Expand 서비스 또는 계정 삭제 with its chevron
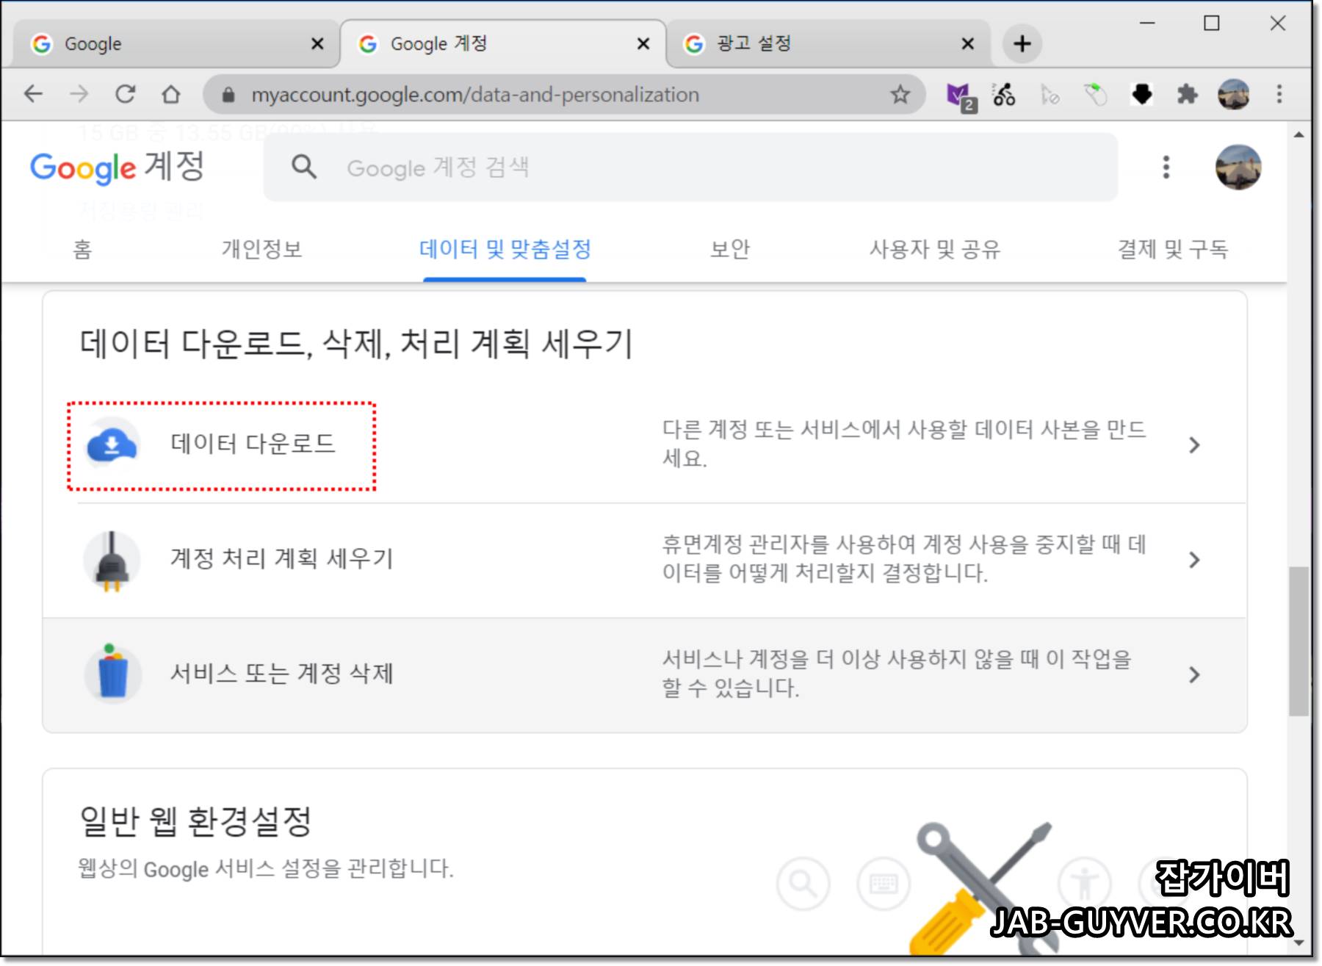The height and width of the screenshot is (966, 1322). 1195,674
